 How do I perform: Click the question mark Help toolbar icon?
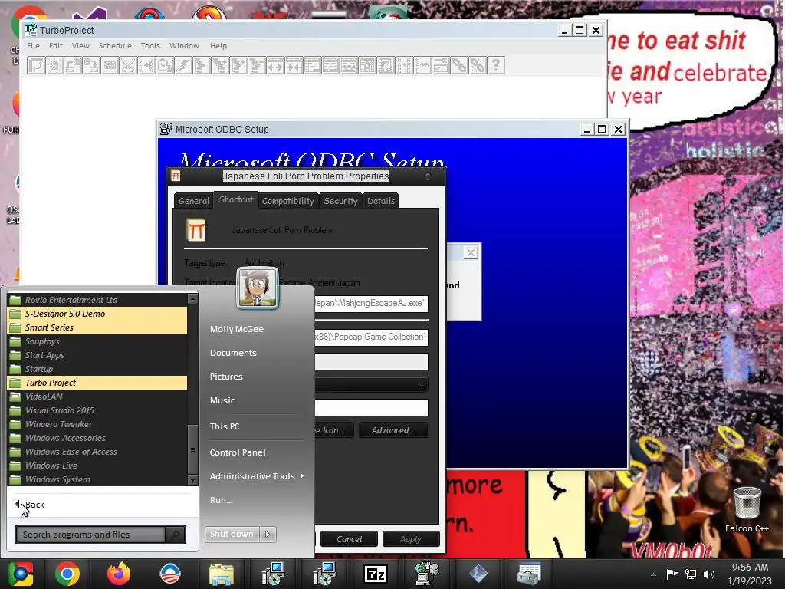(496, 66)
